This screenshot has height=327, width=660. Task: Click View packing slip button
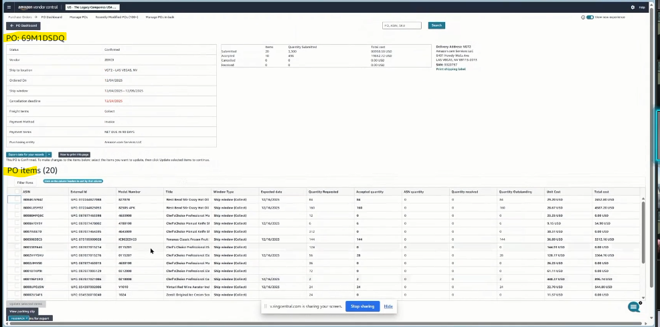coord(22,312)
